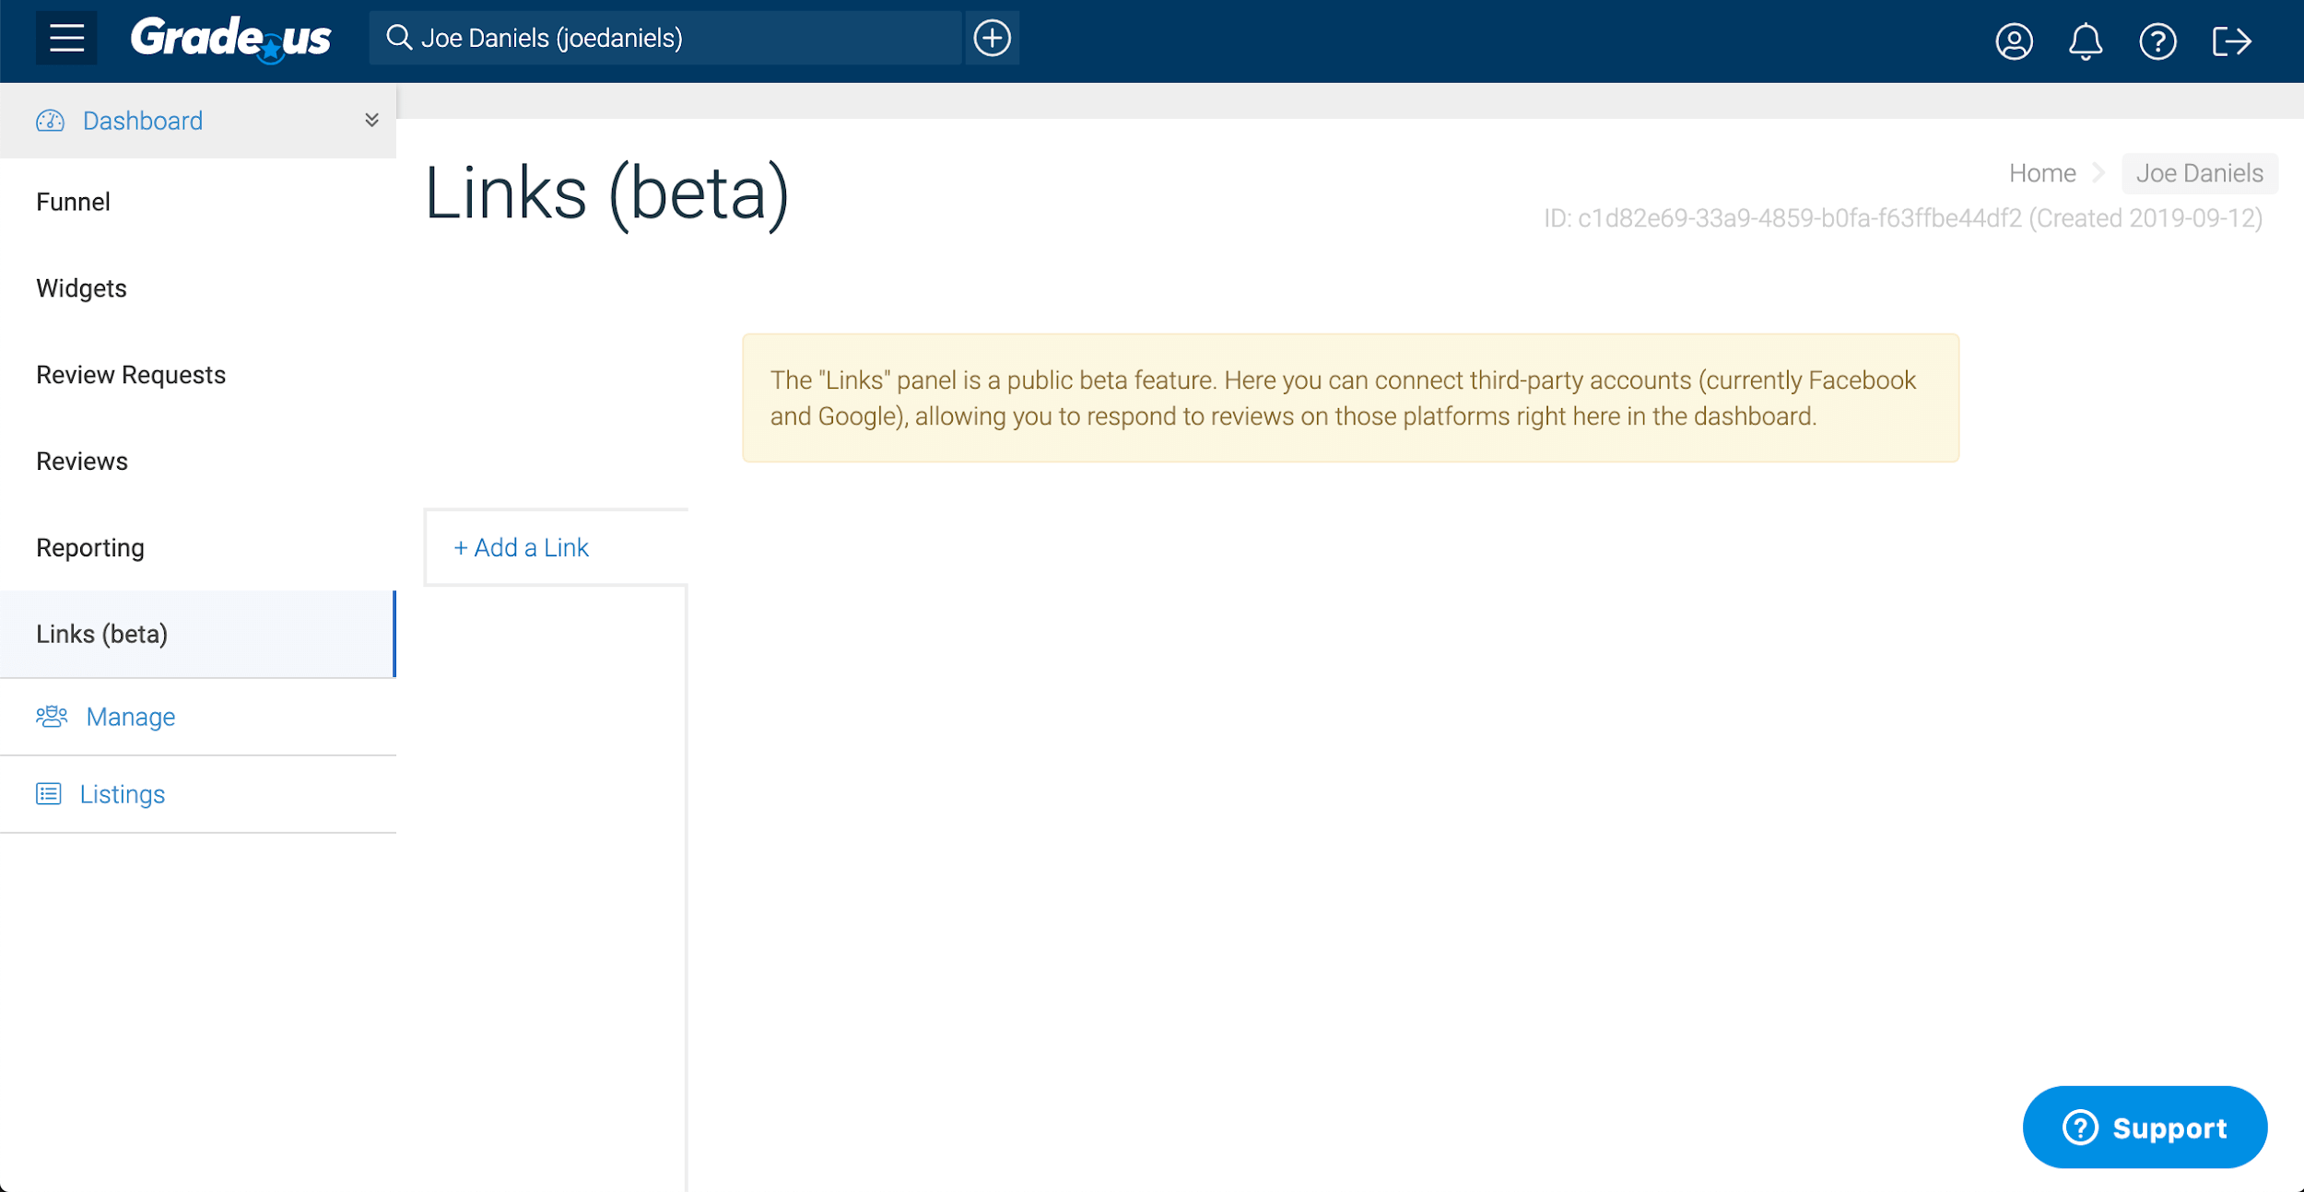Open the notifications bell
The height and width of the screenshot is (1192, 2304).
point(2087,41)
